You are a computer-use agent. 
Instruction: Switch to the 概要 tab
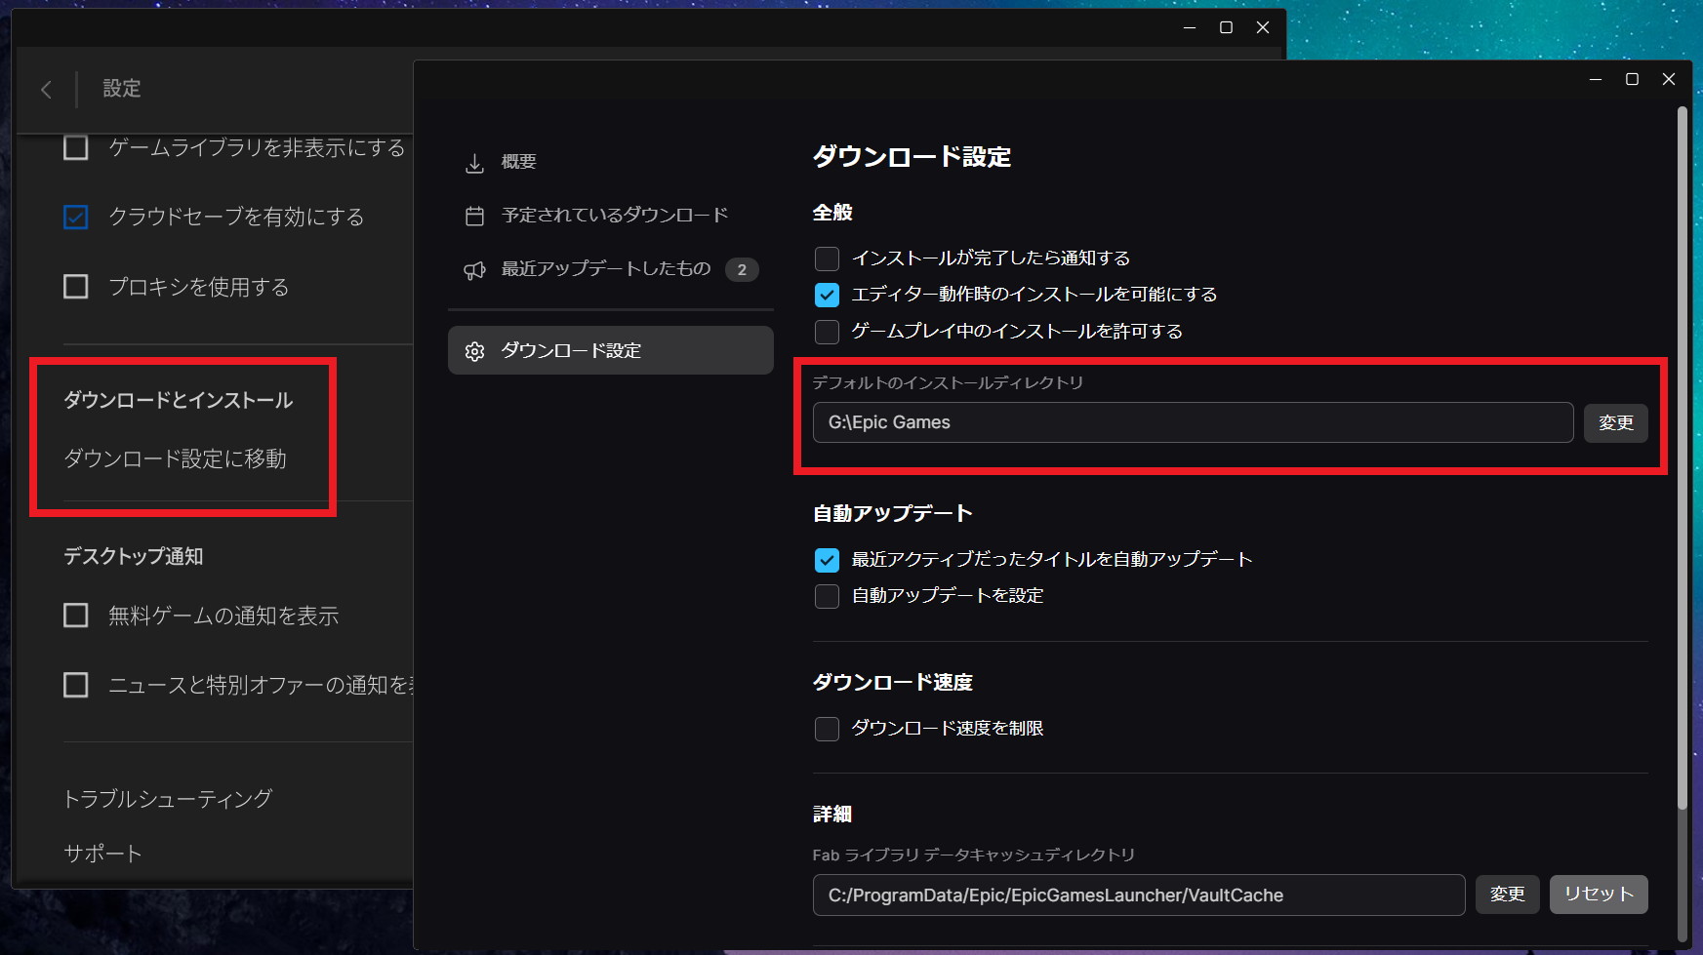518,162
